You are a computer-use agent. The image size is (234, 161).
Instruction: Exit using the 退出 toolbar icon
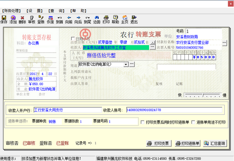(x=134, y=19)
